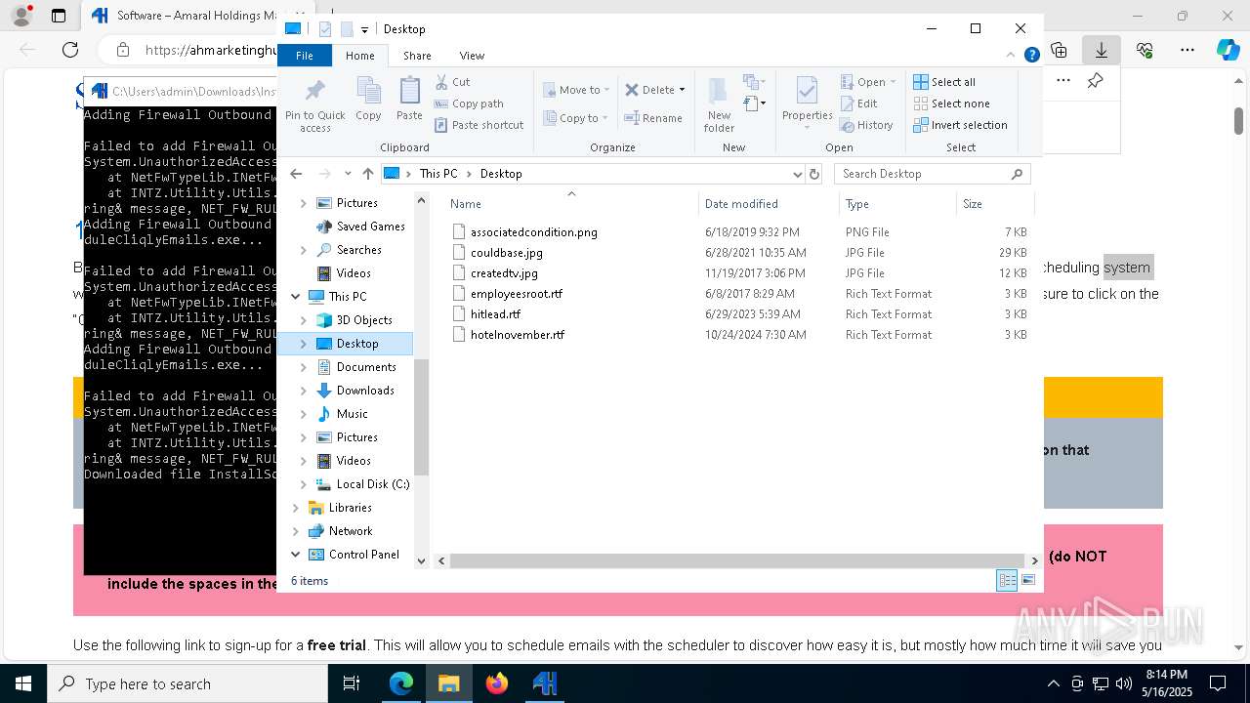This screenshot has width=1250, height=703.
Task: Select Music in navigation pane
Action: (x=352, y=414)
